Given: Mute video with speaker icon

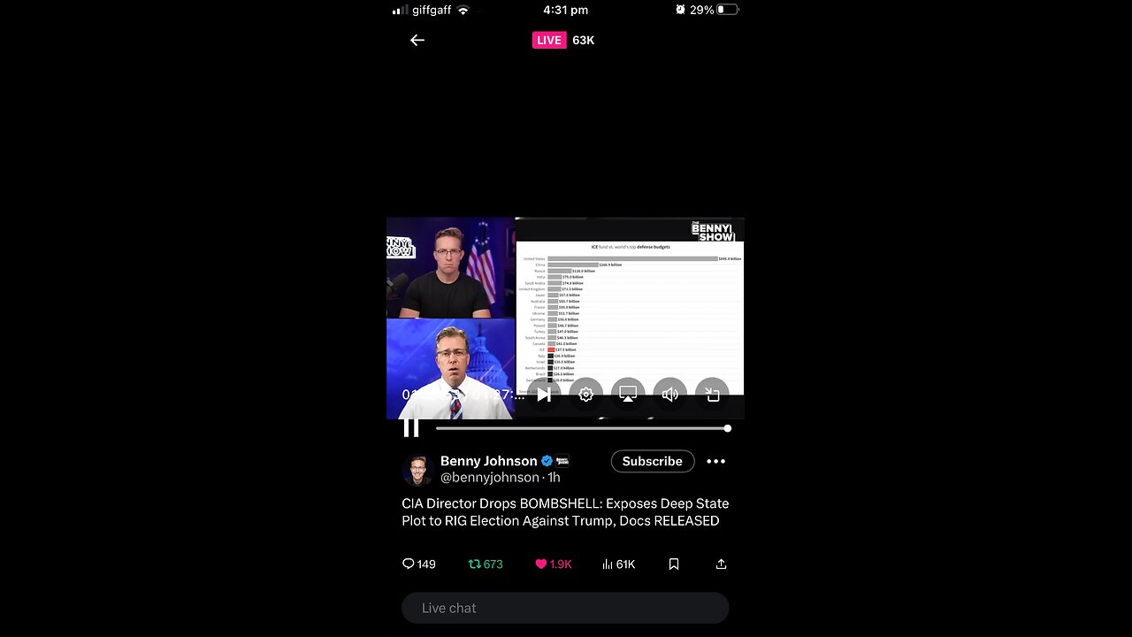Looking at the screenshot, I should click(x=670, y=395).
